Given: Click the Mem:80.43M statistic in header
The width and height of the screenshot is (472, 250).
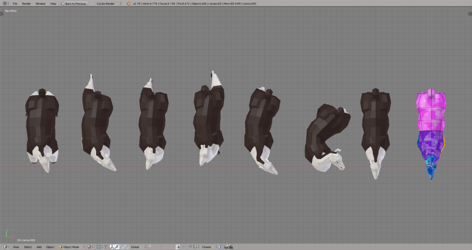Looking at the screenshot, I should pyautogui.click(x=232, y=4).
